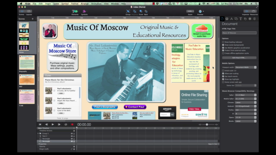Click the Group toolbar icon

tap(128, 12)
